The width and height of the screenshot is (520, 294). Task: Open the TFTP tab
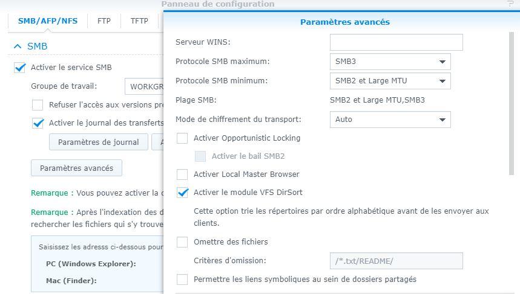tap(139, 21)
